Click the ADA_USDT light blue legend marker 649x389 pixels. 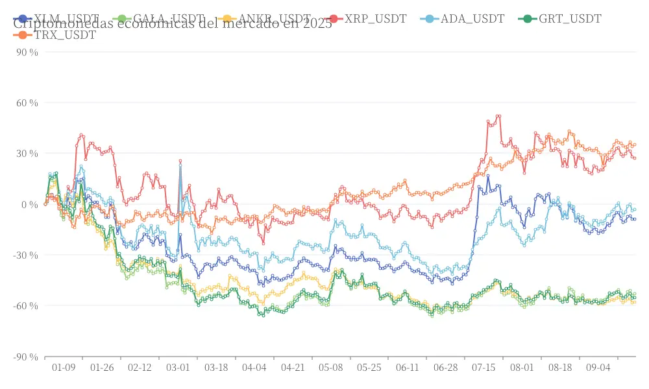430,19
